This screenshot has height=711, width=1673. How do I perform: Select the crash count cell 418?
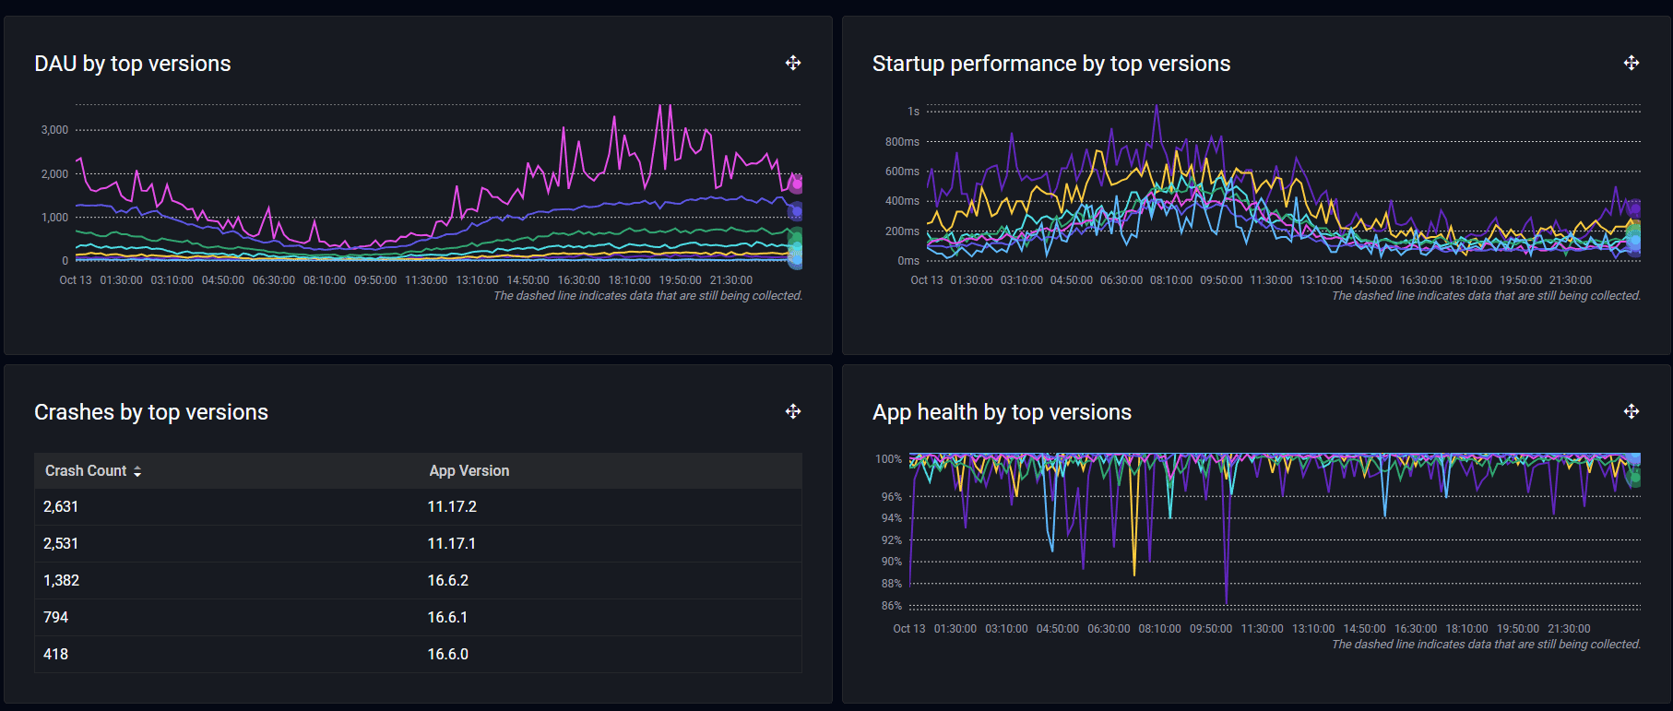(55, 654)
